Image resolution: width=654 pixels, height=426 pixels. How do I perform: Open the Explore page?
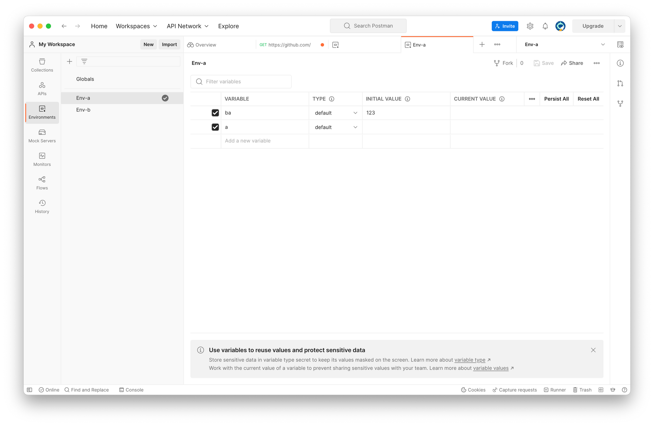point(228,26)
